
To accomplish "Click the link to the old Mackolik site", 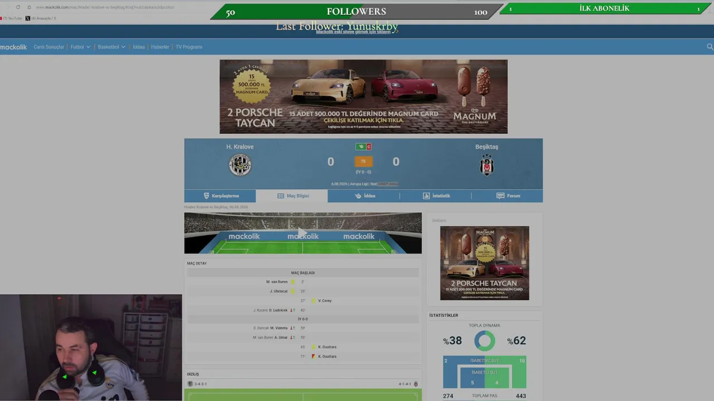I will pos(354,32).
